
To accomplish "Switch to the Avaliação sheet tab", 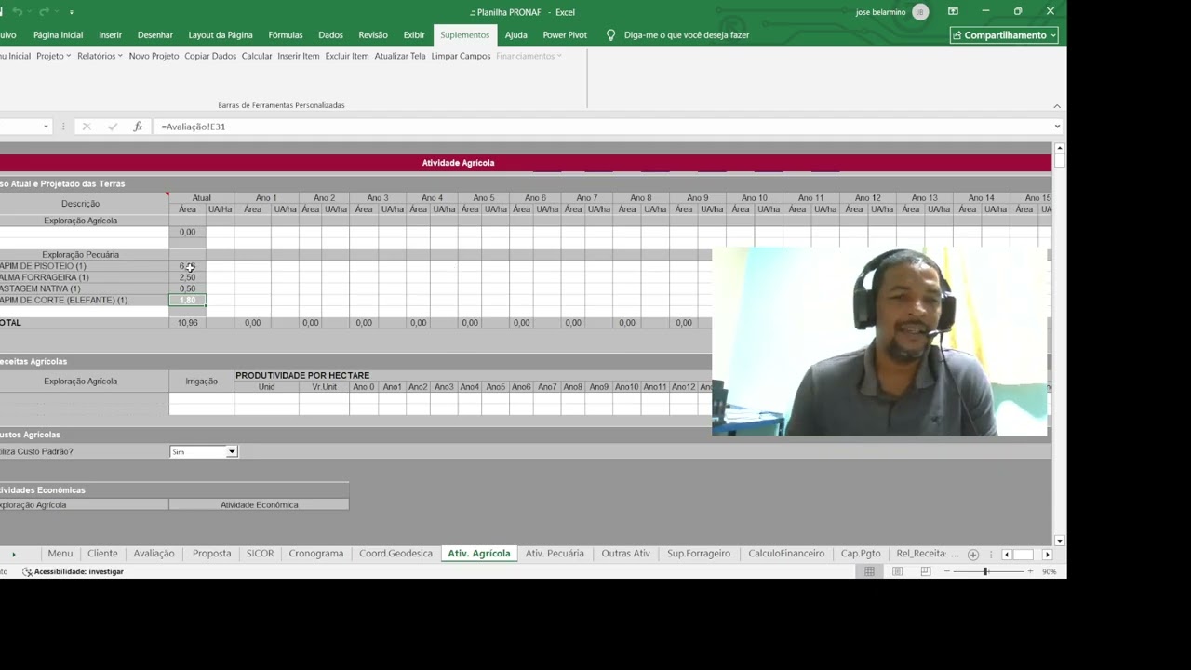I will (x=154, y=554).
